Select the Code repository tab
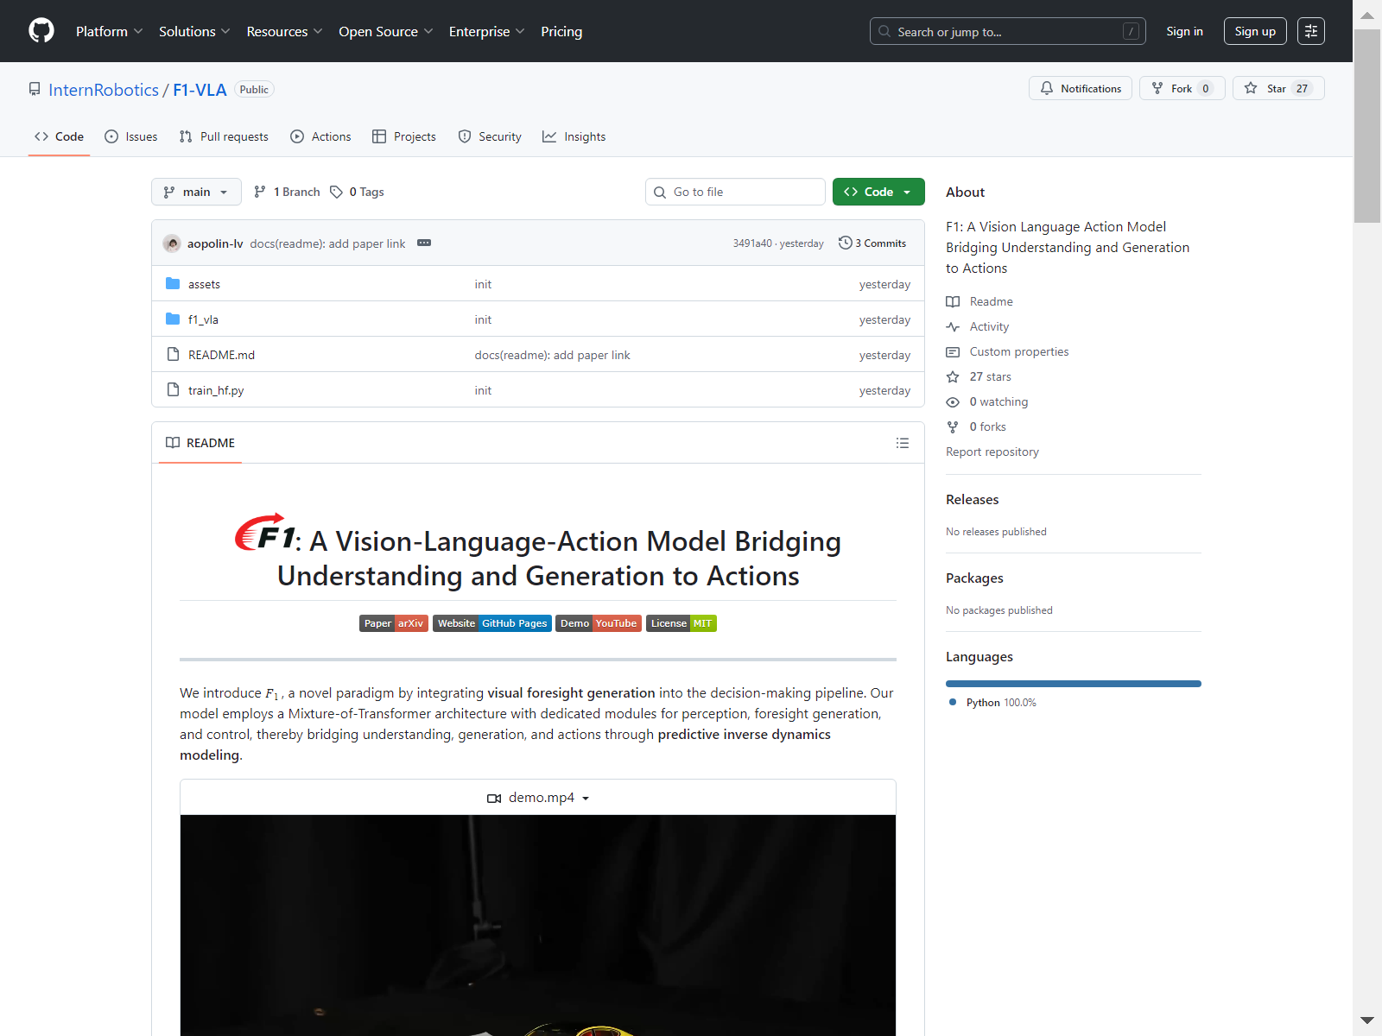1382x1036 pixels. click(59, 136)
